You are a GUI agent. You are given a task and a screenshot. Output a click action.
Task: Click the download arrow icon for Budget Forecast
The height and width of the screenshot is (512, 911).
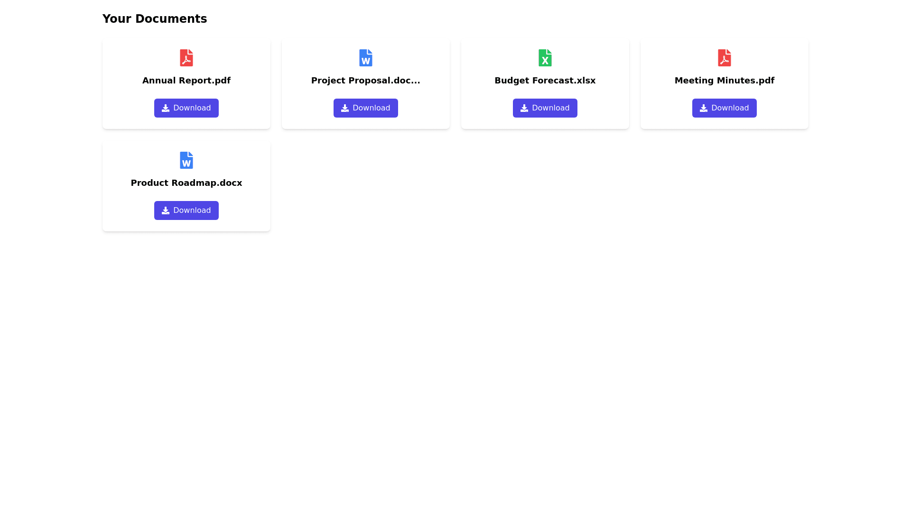pos(524,108)
